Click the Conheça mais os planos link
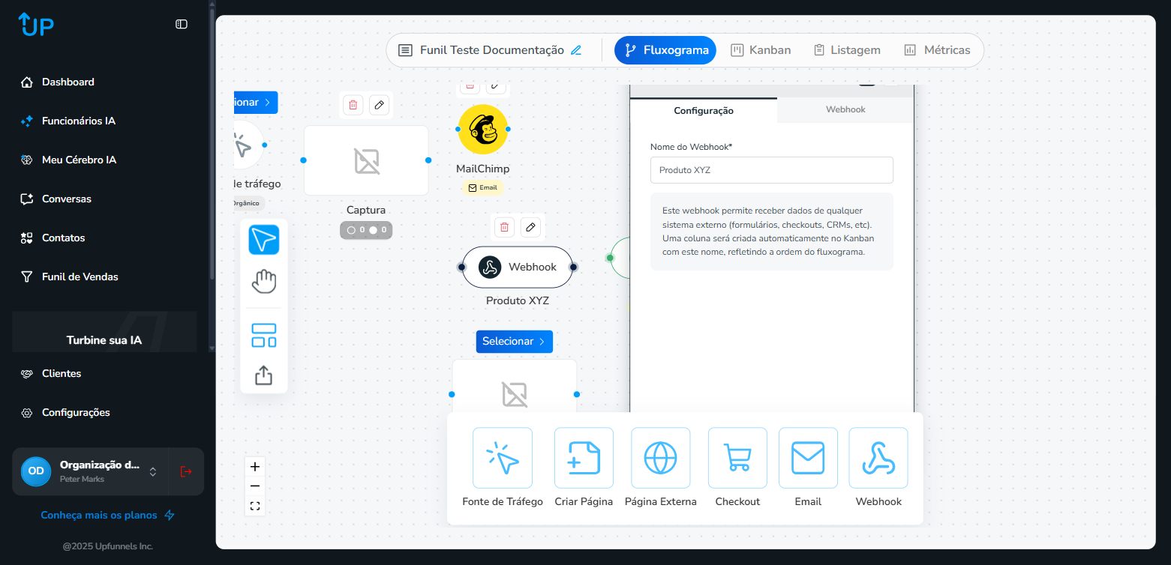Image resolution: width=1171 pixels, height=565 pixels. (98, 515)
